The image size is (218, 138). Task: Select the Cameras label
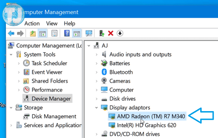click(120, 81)
